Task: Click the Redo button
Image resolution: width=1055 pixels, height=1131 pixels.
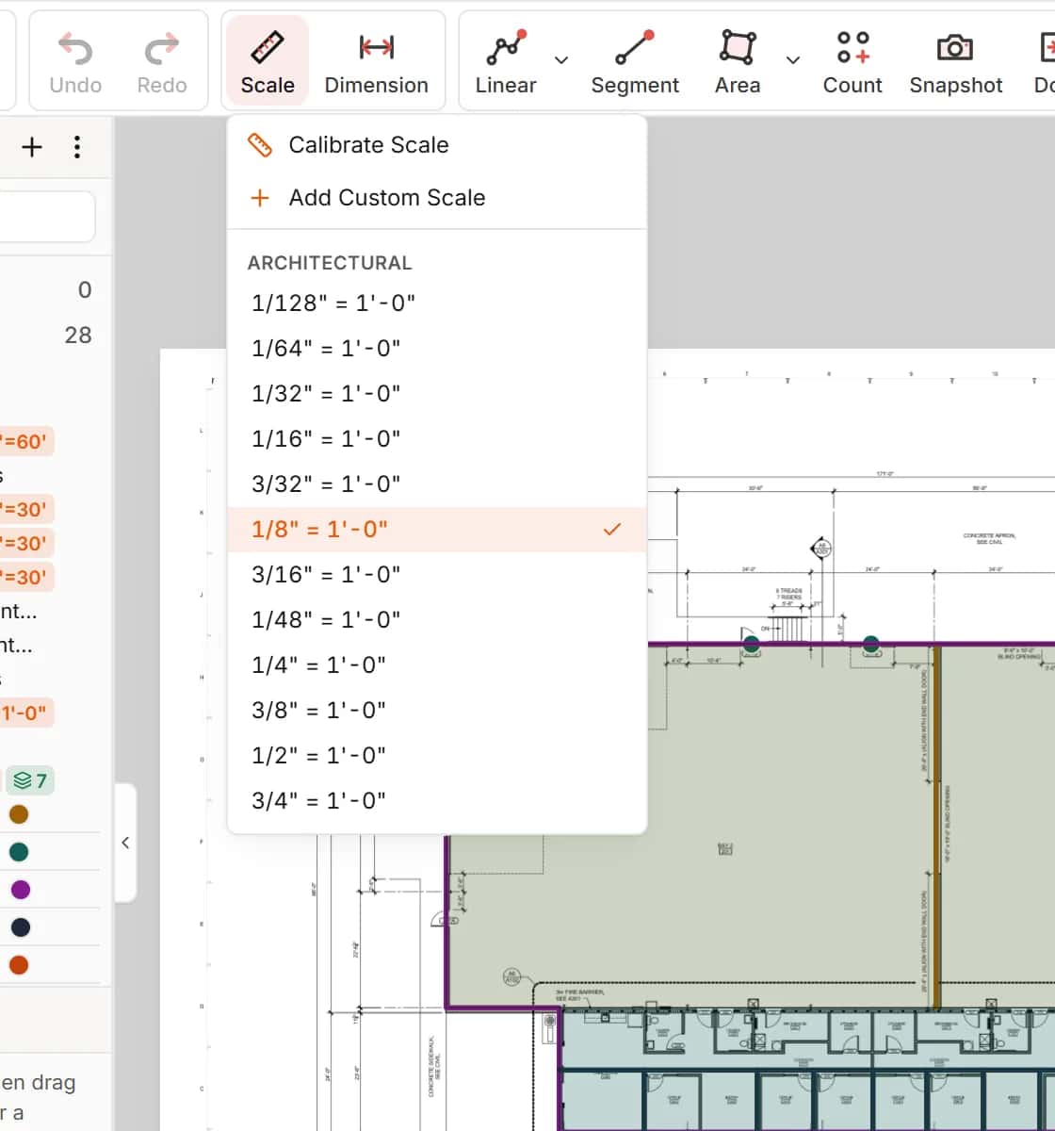Action: pyautogui.click(x=162, y=62)
